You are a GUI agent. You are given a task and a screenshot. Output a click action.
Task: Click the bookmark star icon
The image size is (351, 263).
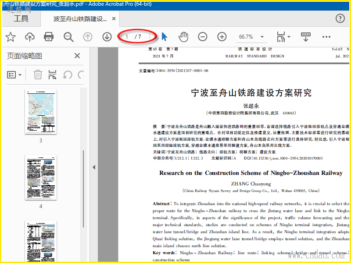[10, 37]
